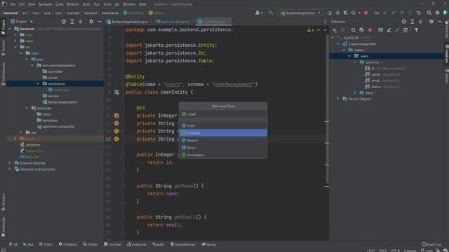Open Search Everywhere magnifier icon
This screenshot has width=449, height=252.
pyautogui.click(x=429, y=13)
